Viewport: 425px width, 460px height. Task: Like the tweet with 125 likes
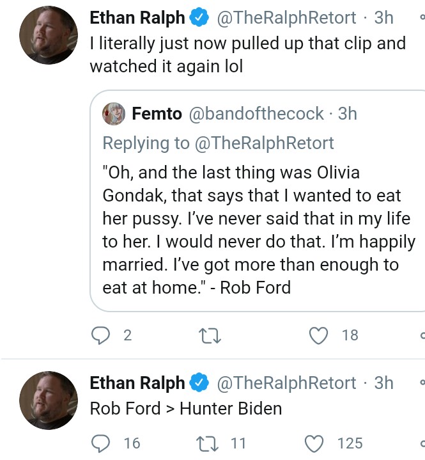[x=314, y=443]
